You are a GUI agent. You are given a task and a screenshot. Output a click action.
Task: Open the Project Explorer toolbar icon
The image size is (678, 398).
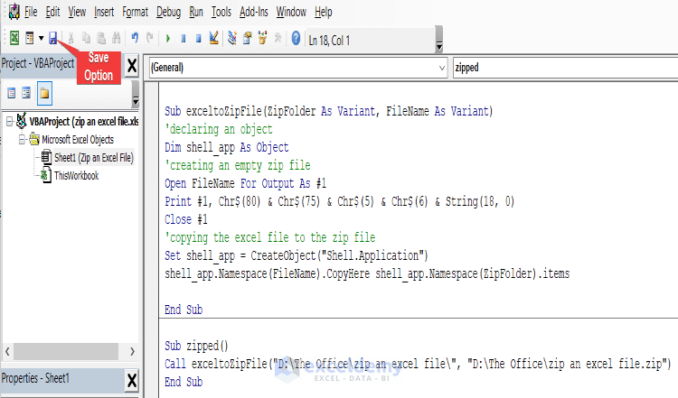232,39
